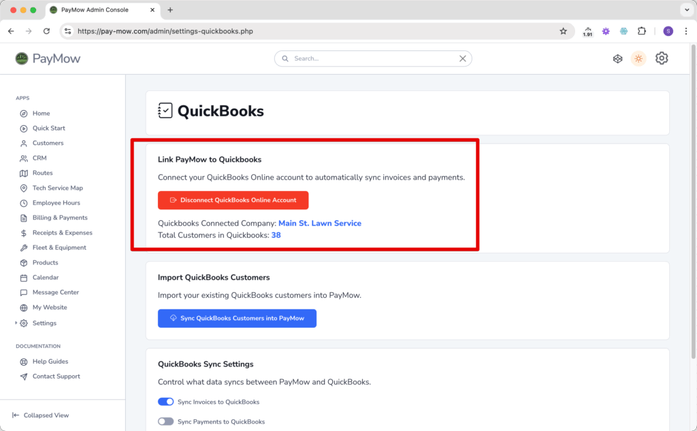This screenshot has width=697, height=431.
Task: Click Sync QuickBooks Customers into PayMow
Action: pos(237,318)
